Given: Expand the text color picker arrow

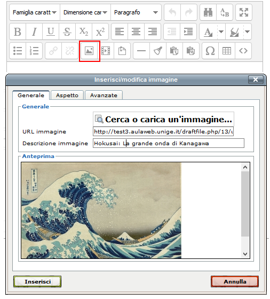Looking at the screenshot, I should point(221,32).
